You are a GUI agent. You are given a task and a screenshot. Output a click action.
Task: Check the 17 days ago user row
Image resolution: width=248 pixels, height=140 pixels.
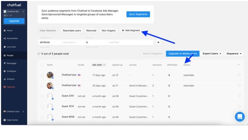click(42, 75)
